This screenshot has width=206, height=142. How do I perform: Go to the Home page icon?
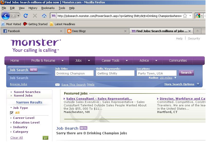(44, 16)
